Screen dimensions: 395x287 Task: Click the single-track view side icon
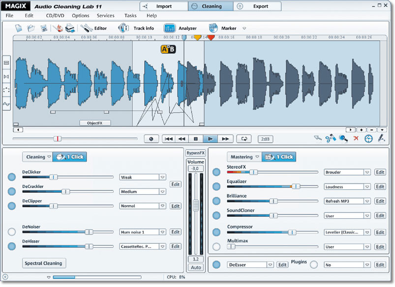point(6,63)
